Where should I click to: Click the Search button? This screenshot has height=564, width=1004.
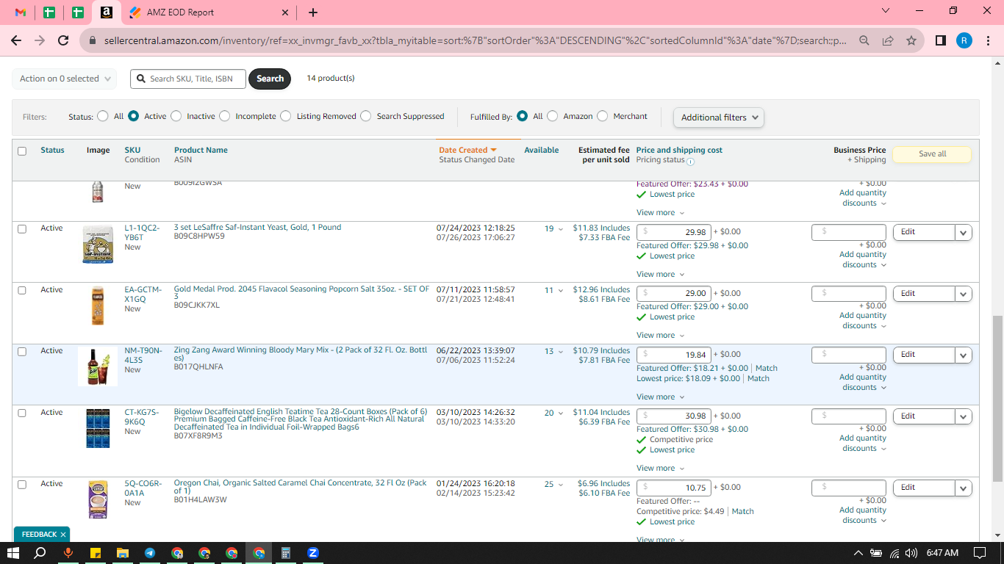[x=270, y=79]
